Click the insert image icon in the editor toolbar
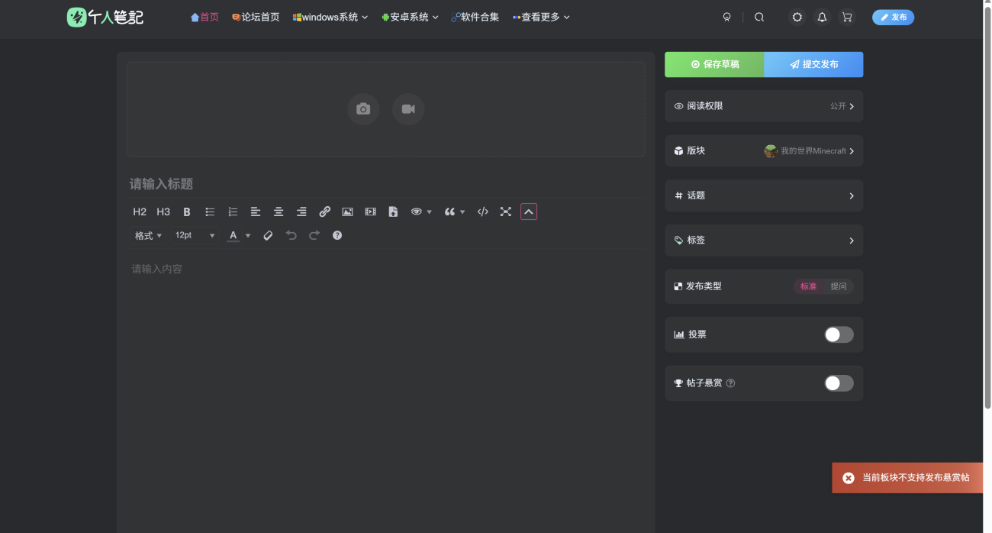992x533 pixels. pos(347,212)
